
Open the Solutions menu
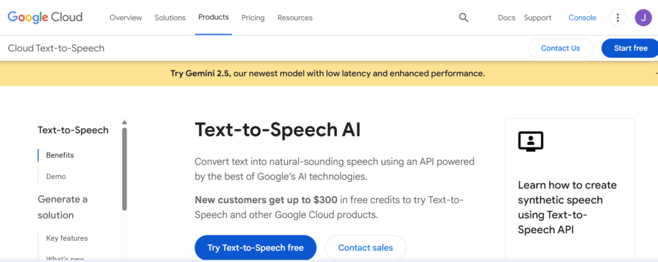tap(170, 17)
